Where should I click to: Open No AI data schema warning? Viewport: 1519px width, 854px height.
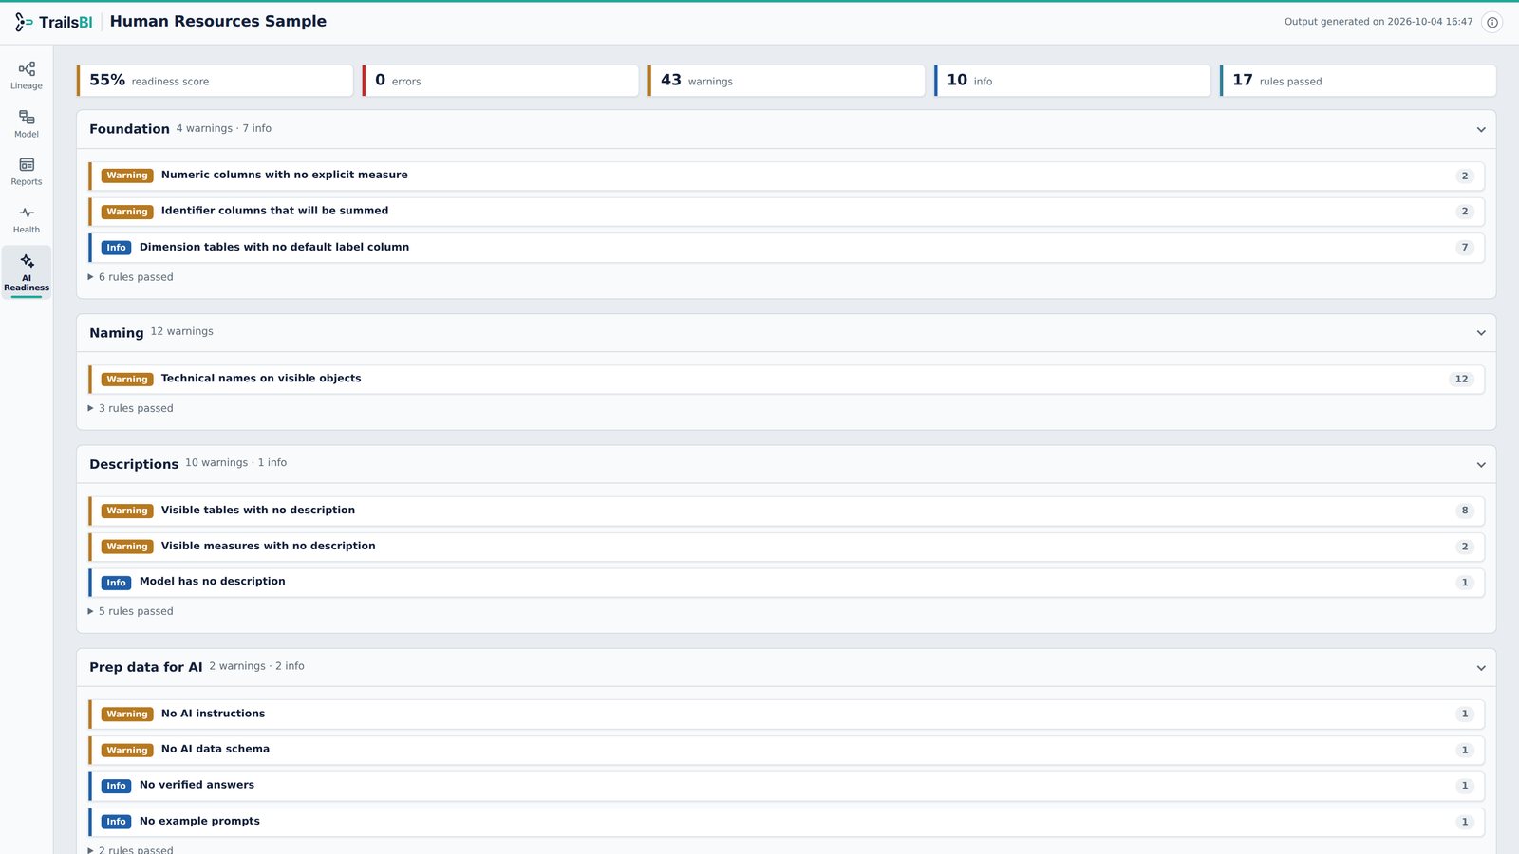click(786, 750)
